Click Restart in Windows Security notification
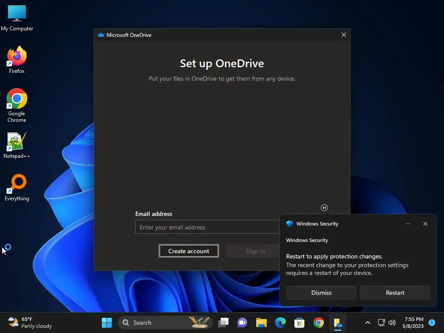This screenshot has width=444, height=333. pyautogui.click(x=395, y=293)
